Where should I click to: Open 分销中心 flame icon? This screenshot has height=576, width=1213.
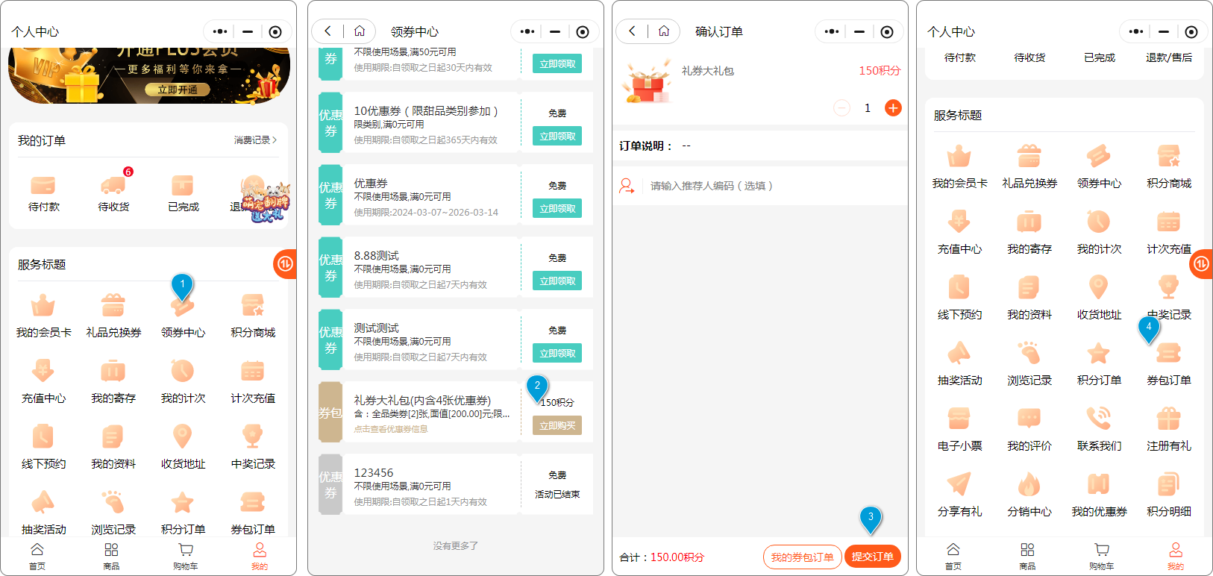[1029, 484]
